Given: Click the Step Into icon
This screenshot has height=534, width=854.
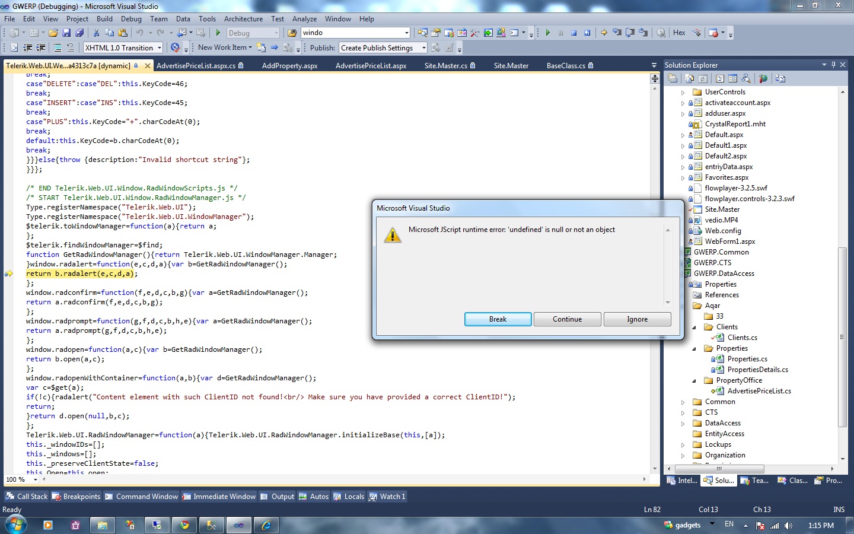Looking at the screenshot, I should [x=617, y=33].
